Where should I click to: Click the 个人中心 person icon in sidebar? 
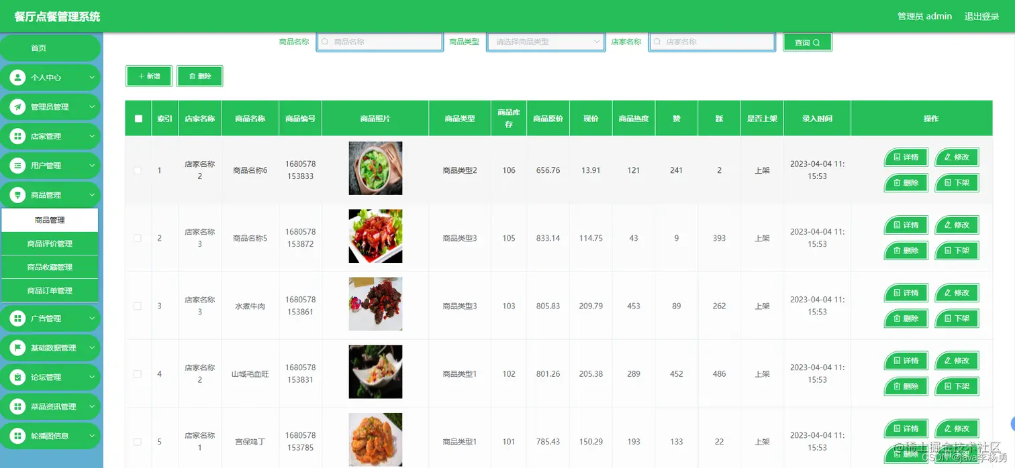(18, 78)
